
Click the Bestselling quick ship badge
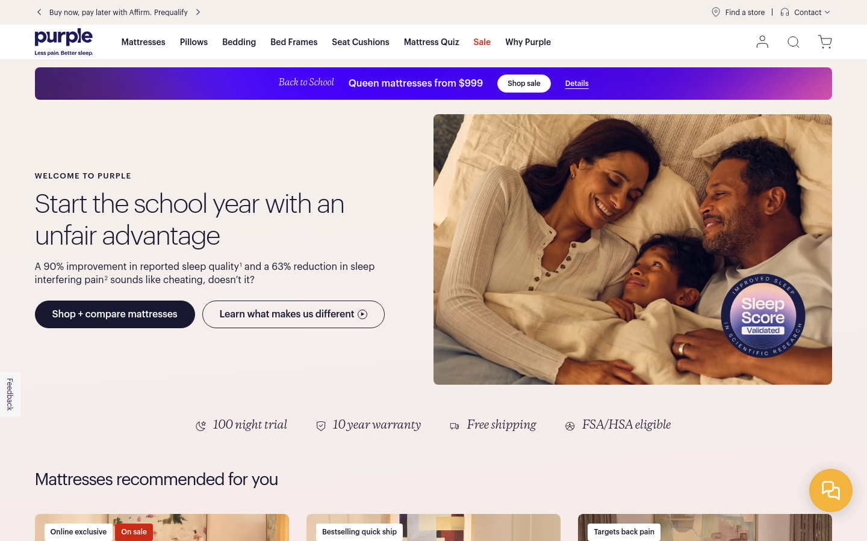(x=359, y=532)
